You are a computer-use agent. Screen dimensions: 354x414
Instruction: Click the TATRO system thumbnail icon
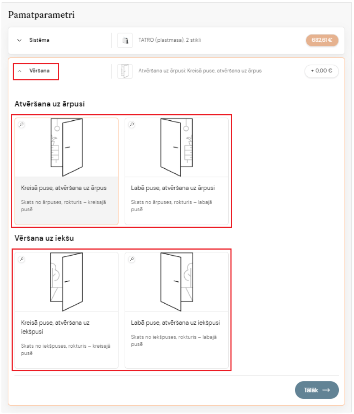125,40
